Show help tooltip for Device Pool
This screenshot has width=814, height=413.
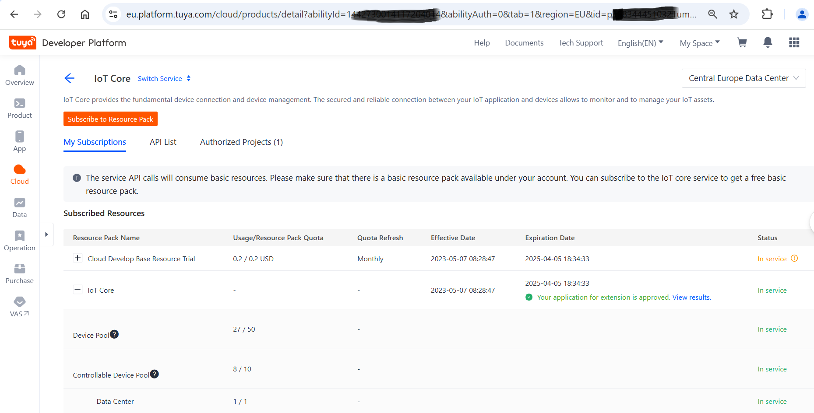114,334
